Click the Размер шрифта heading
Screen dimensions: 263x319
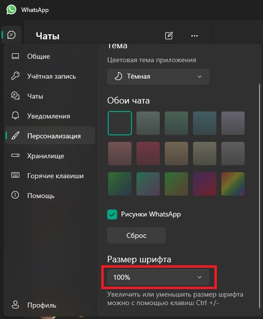[139, 259]
